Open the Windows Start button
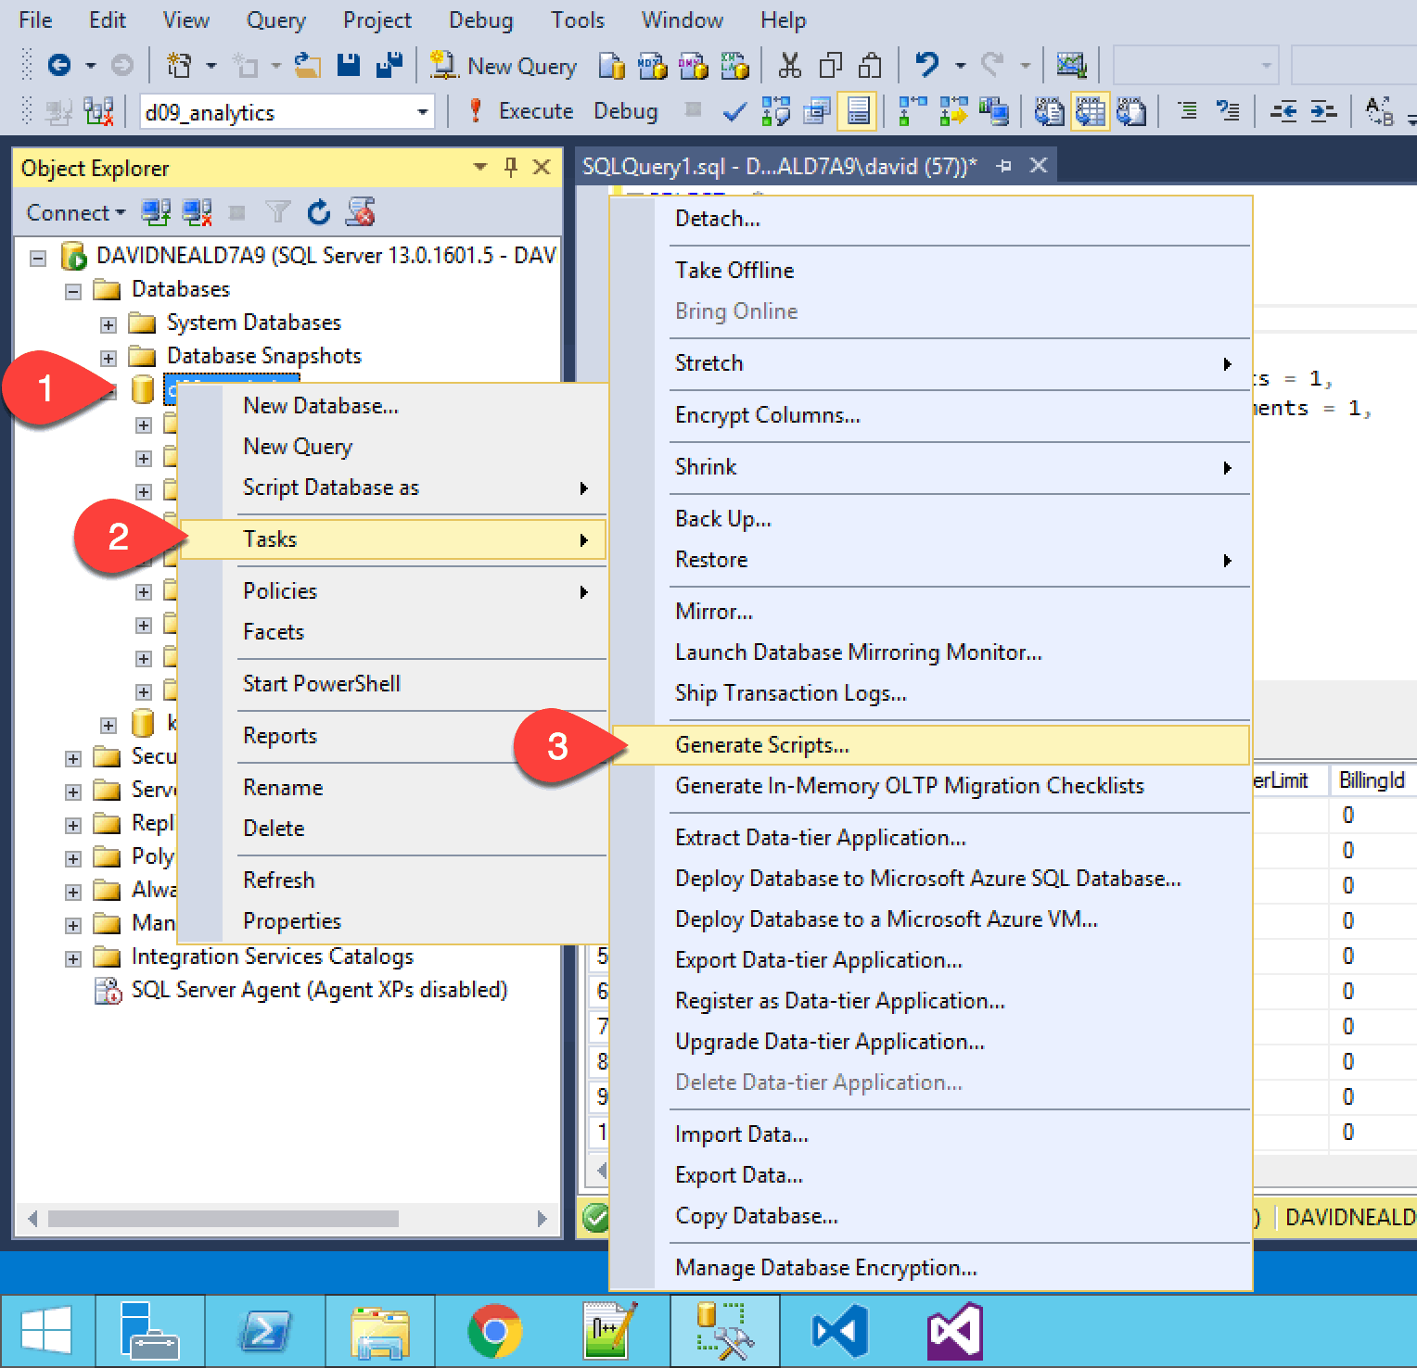The image size is (1417, 1368). (47, 1331)
